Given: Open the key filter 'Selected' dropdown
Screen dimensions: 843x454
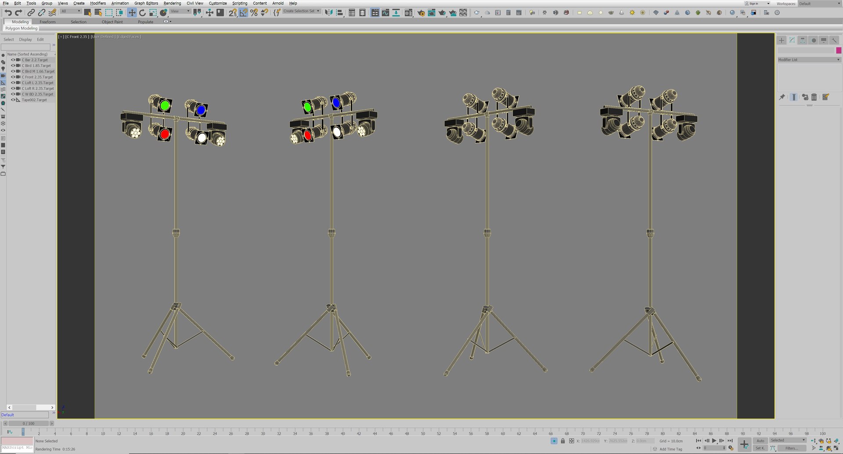Looking at the screenshot, I should (x=788, y=440).
